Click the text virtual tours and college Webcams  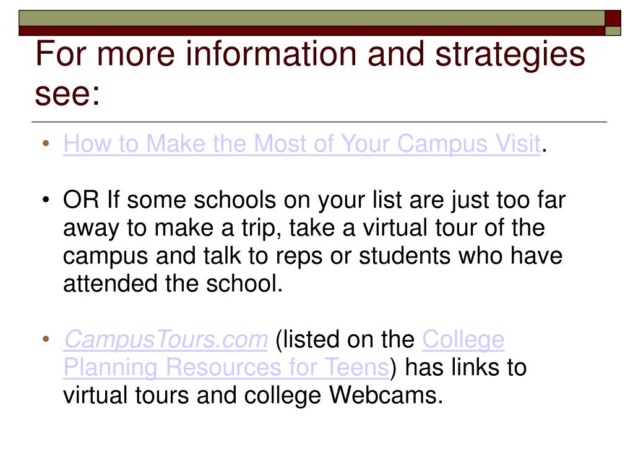tap(253, 395)
